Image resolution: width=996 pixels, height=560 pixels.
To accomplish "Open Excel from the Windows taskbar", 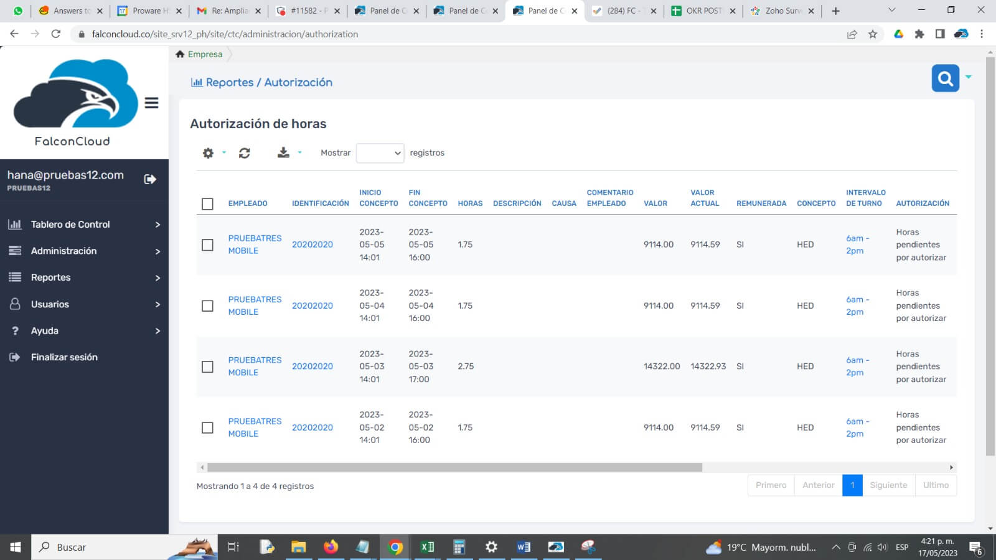I will coord(427,547).
